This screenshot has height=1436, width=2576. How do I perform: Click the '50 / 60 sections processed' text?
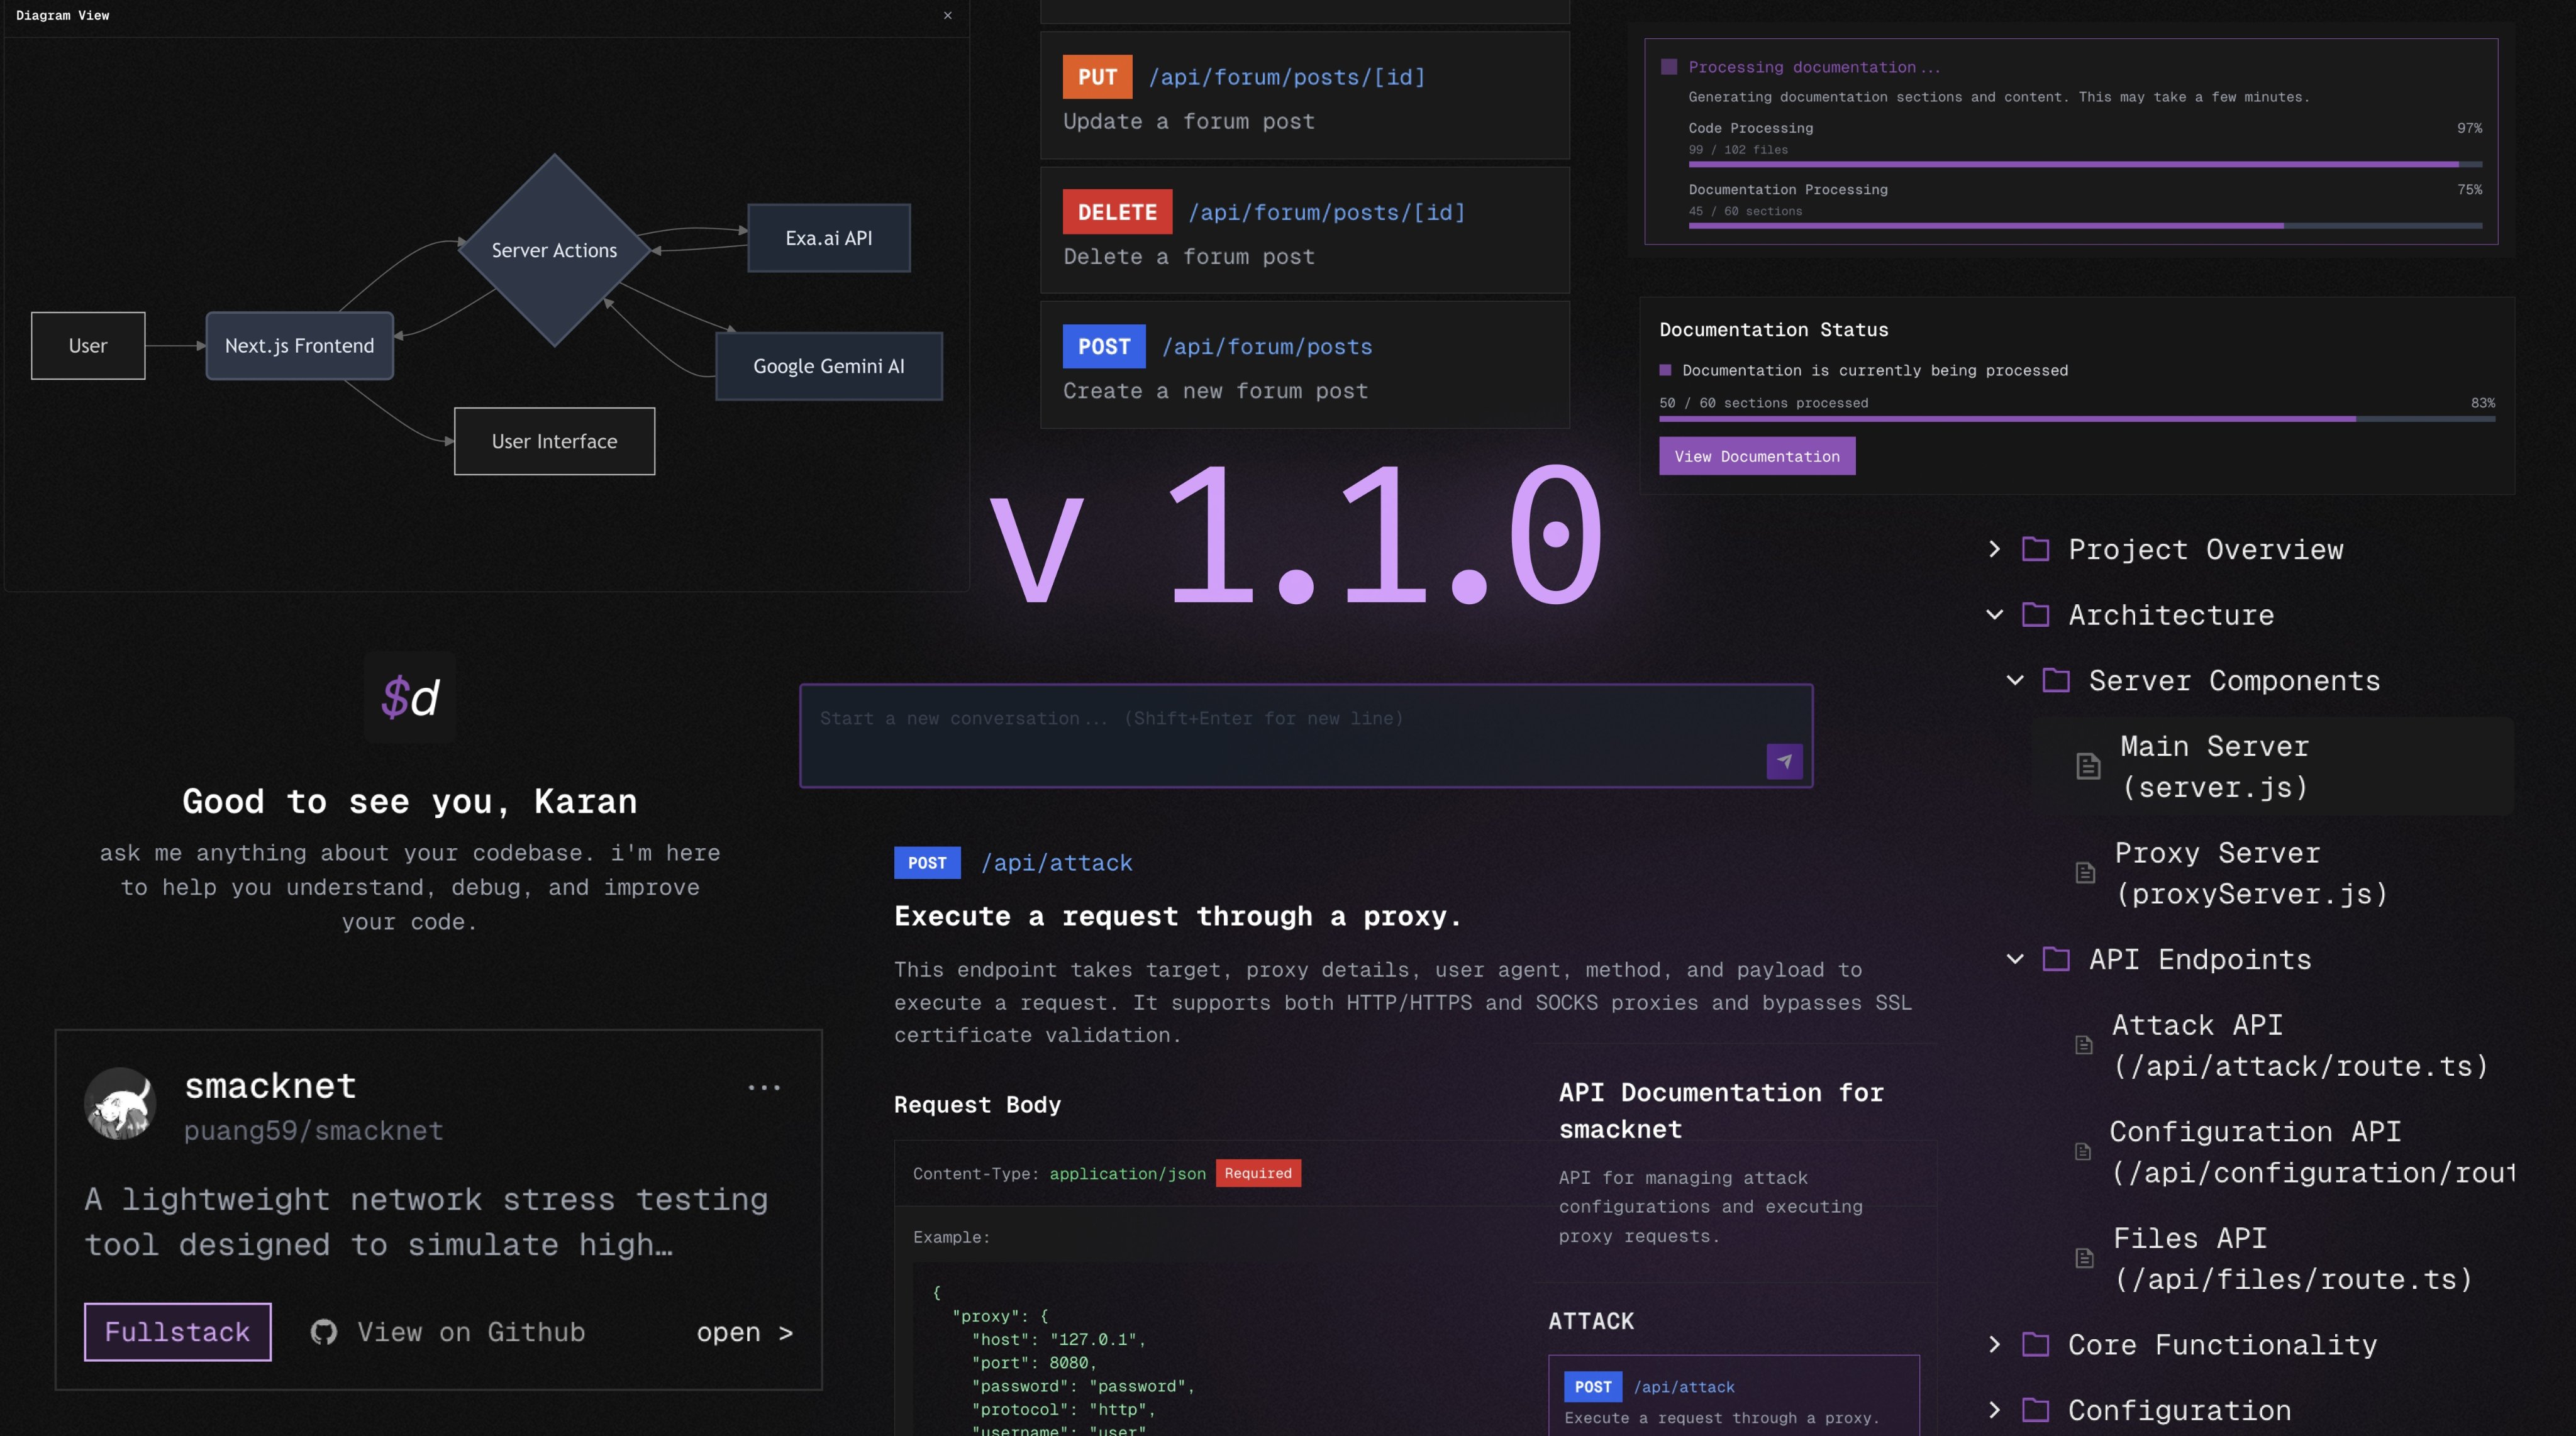pyautogui.click(x=1763, y=403)
